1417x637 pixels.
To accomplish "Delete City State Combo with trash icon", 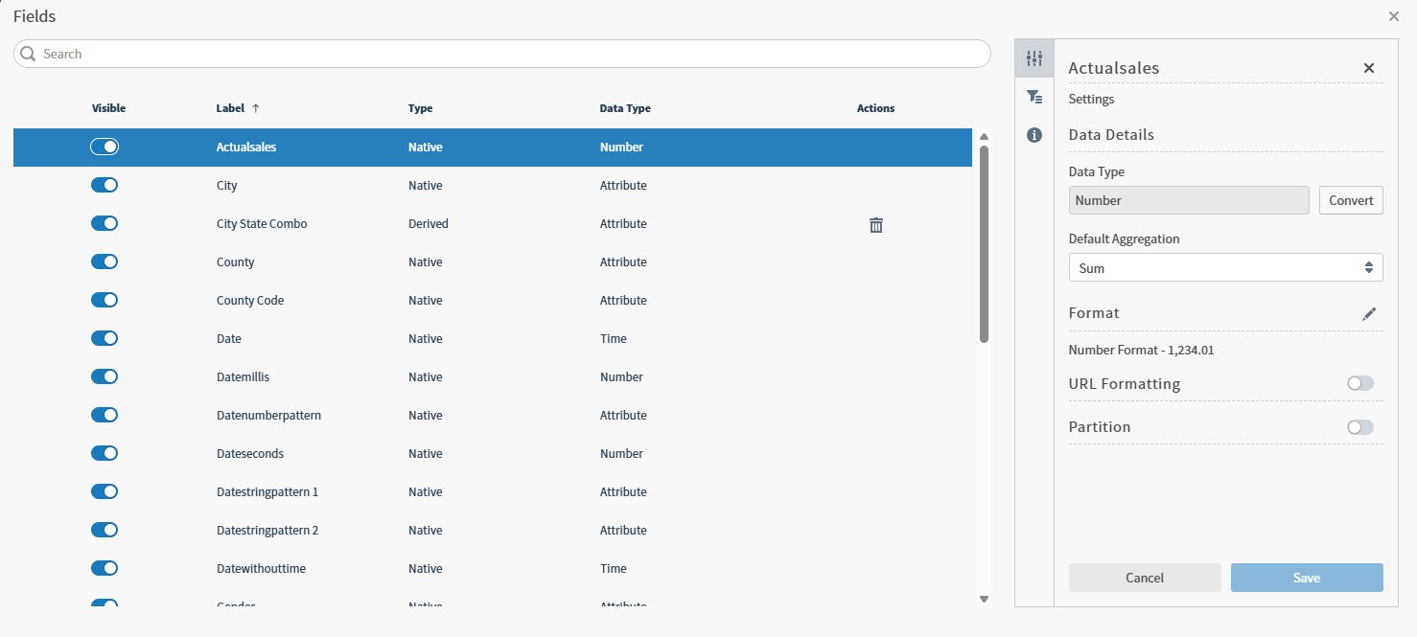I will coord(875,224).
